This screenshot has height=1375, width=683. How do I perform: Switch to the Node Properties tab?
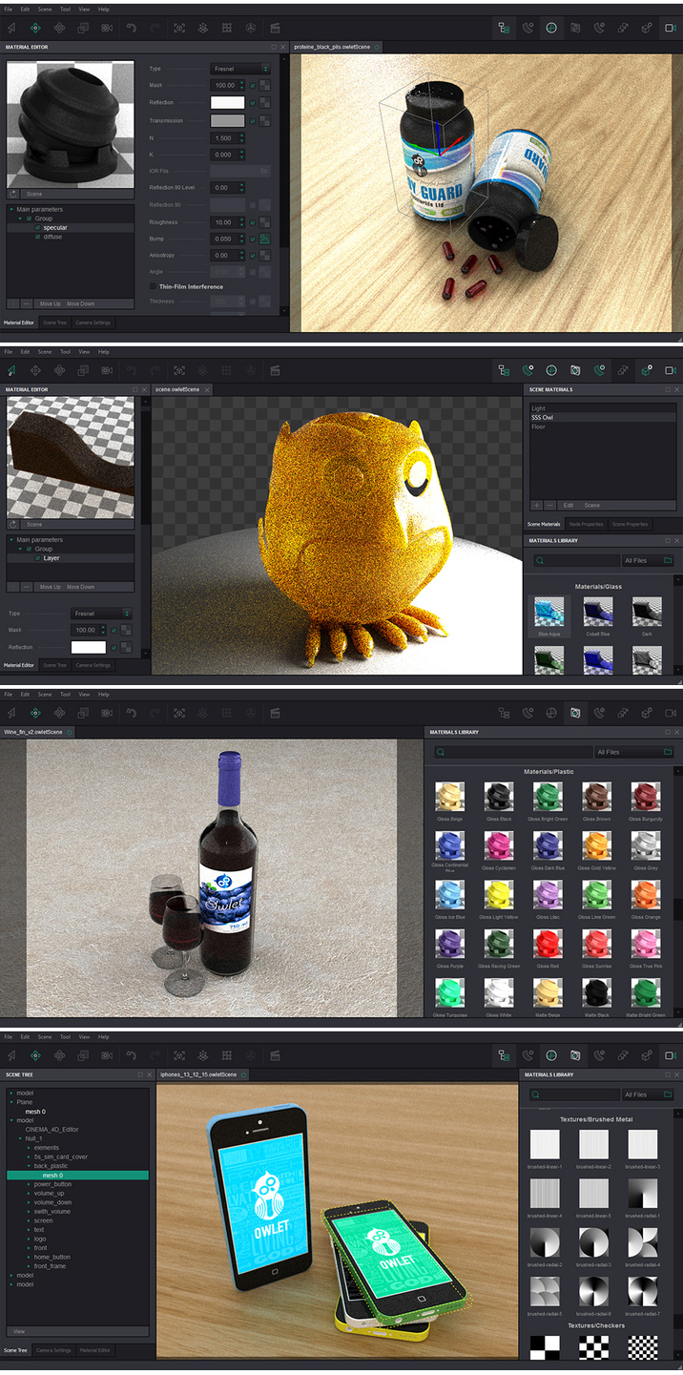[x=585, y=524]
